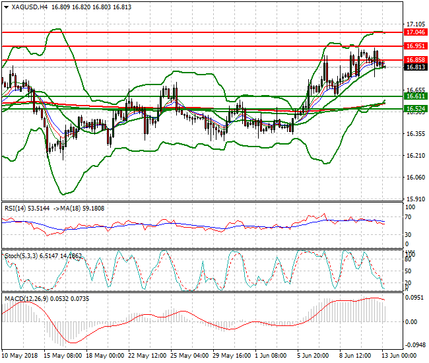
Task: Click the 5 Jun 20:00 time label
Action: 313,356
